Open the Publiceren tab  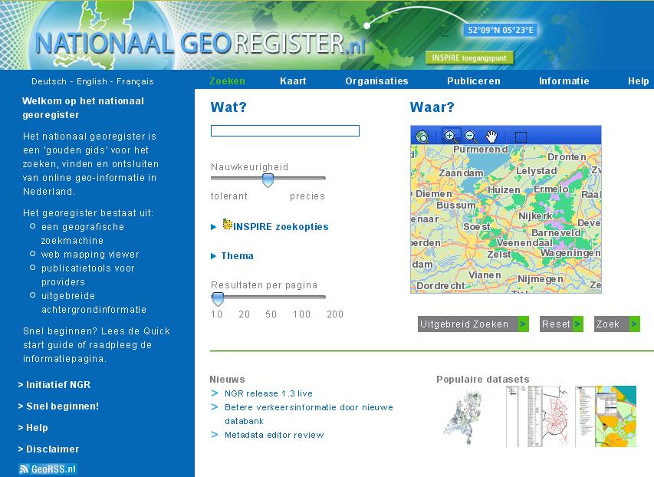click(x=474, y=81)
